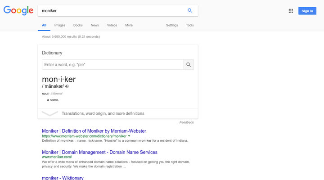Open the Moniker Domain Management link
Viewport: 324px width, 180px height.
point(99,152)
